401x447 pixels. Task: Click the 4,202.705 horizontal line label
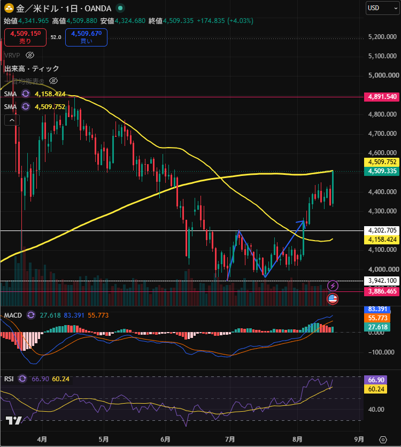(382, 230)
